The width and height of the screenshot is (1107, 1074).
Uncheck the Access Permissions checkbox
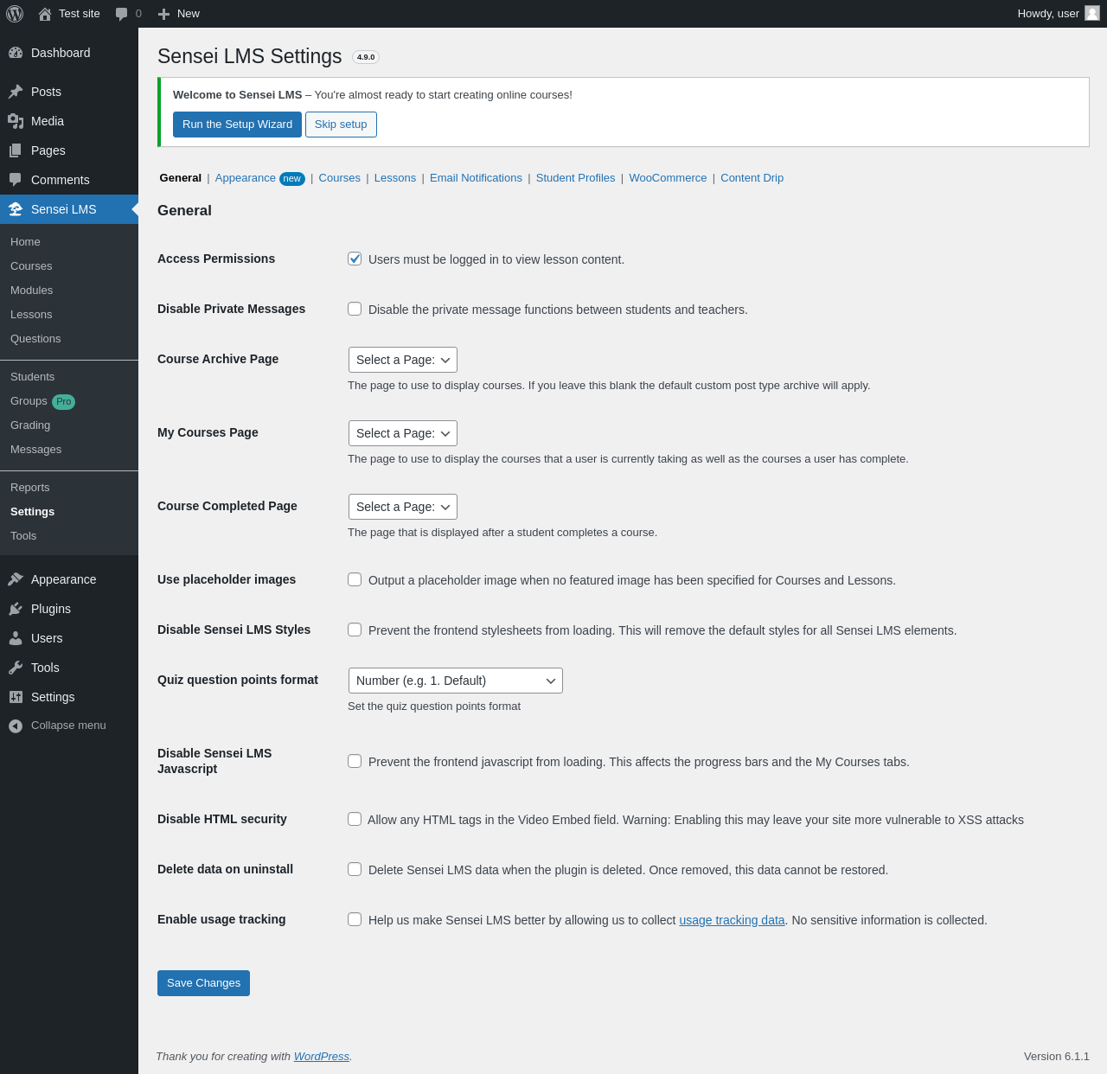(355, 259)
